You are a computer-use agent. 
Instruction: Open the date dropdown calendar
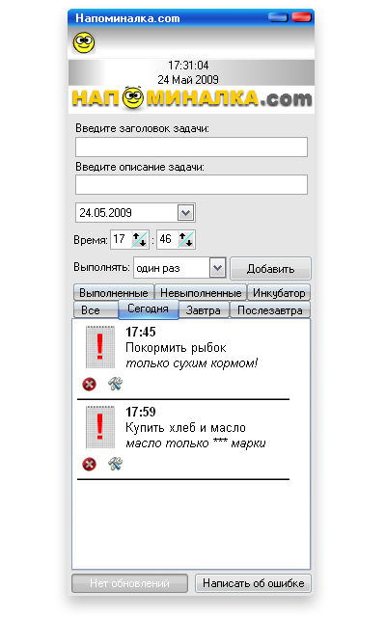186,213
